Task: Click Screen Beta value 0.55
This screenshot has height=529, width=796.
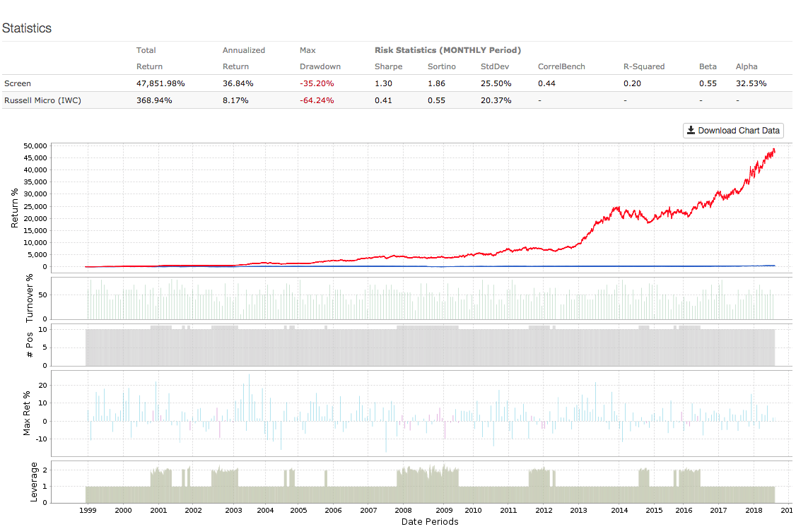Action: point(708,83)
